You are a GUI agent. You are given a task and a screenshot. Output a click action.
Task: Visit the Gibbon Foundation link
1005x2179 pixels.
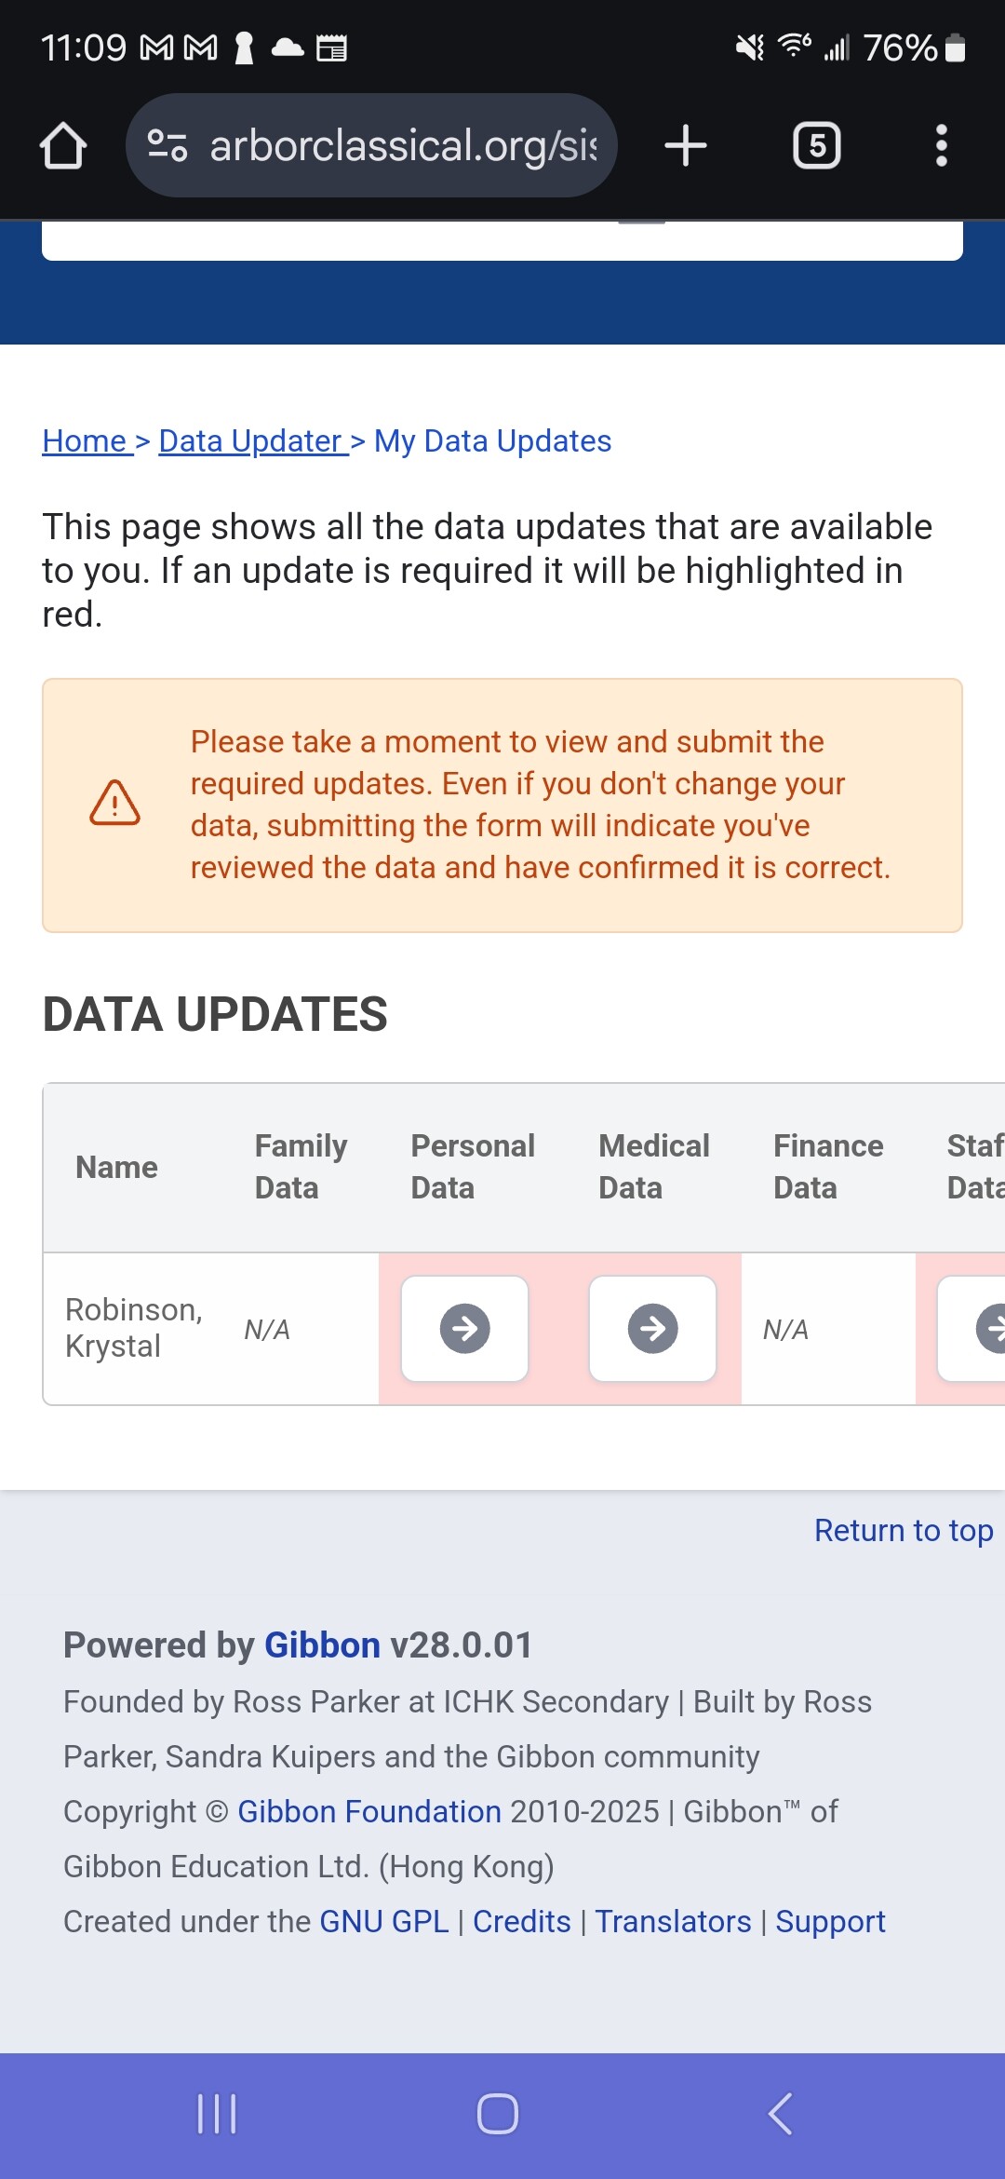click(369, 1811)
